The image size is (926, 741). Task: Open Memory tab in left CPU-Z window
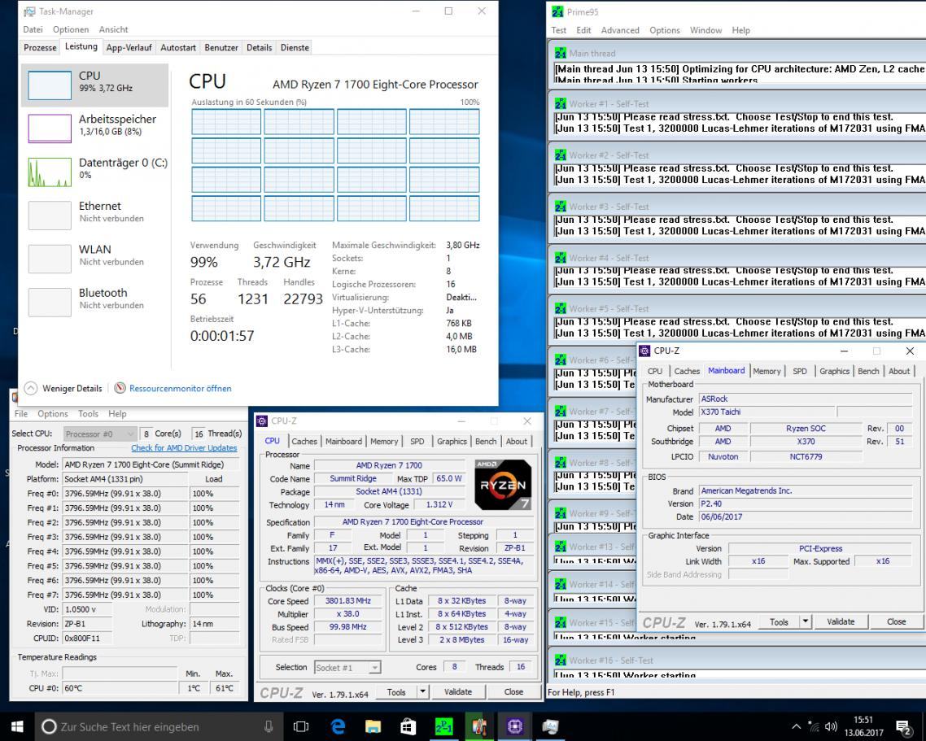[x=384, y=441]
